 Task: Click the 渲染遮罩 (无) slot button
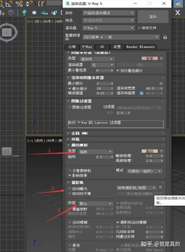(140, 65)
